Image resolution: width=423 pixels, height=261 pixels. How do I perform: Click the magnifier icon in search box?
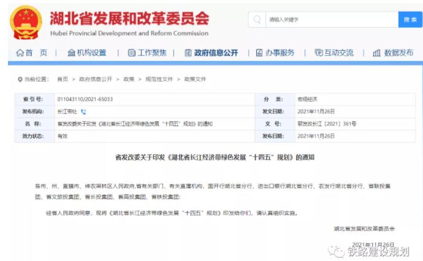257,20
